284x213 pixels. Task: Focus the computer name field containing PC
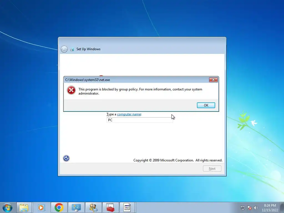[140, 120]
